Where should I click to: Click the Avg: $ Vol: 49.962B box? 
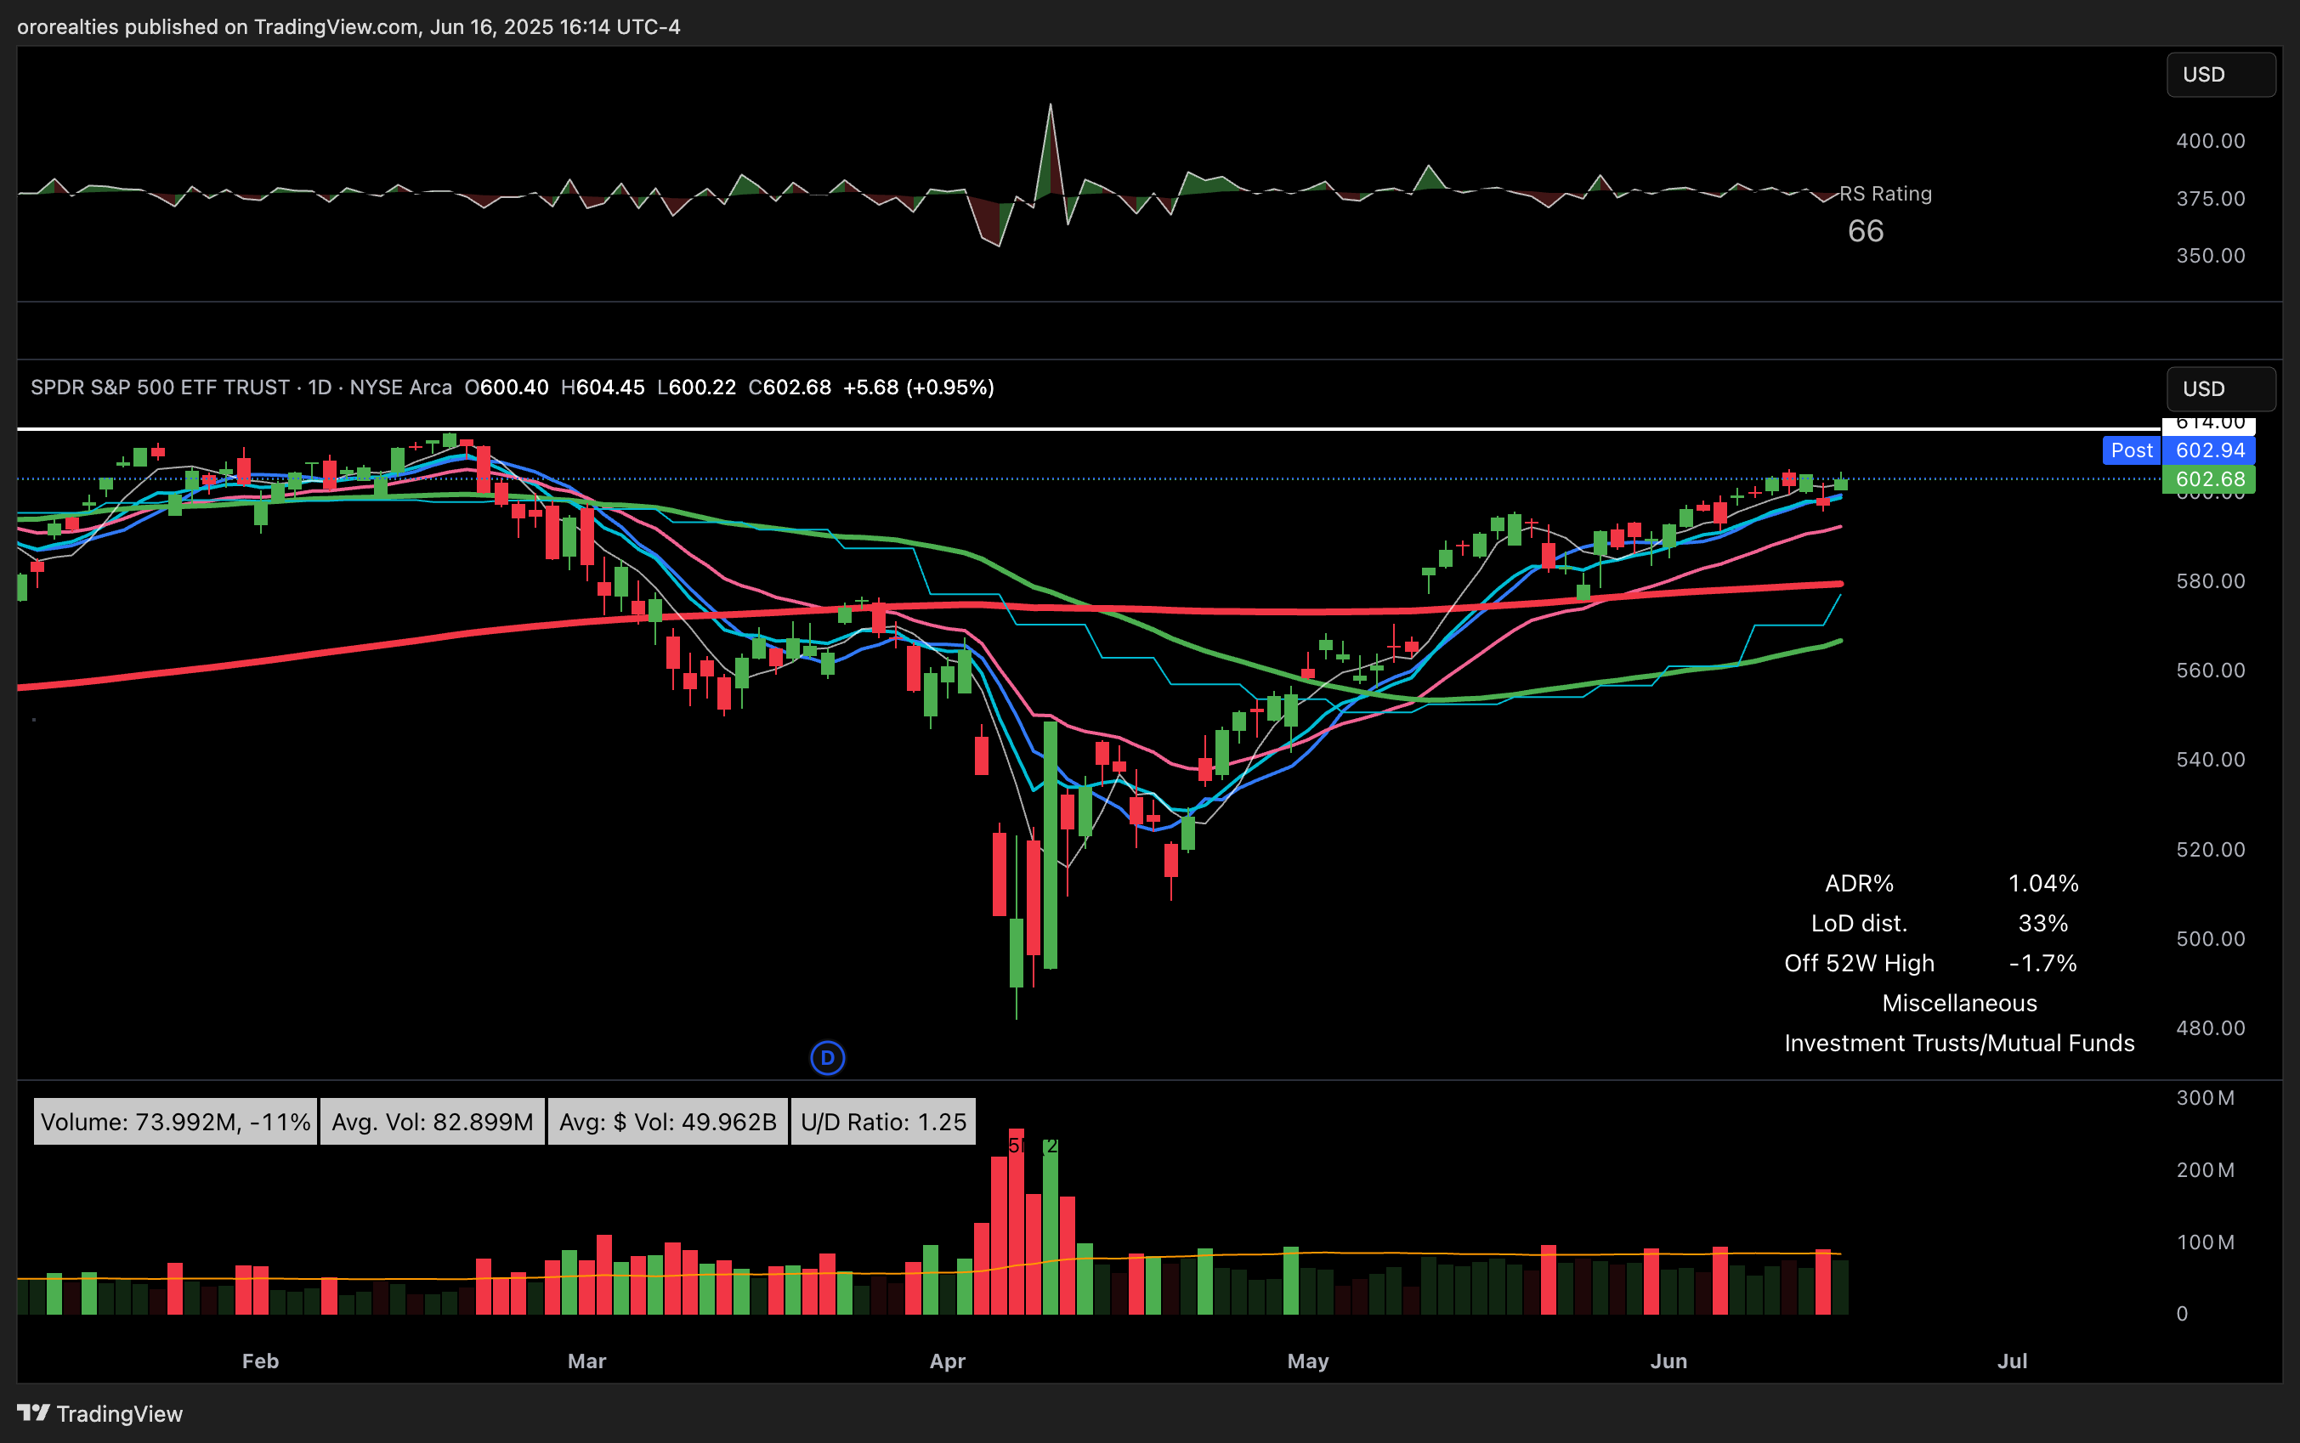coord(667,1122)
